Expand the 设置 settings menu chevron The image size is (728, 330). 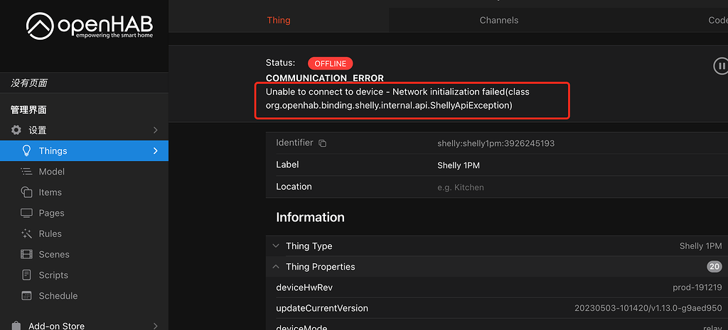click(x=156, y=130)
